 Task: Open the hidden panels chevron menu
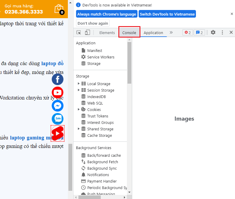[x=171, y=33]
